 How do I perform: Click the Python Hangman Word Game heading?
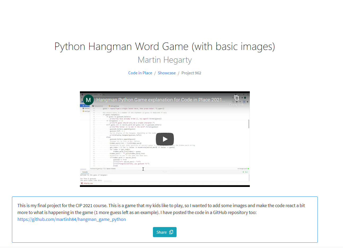click(165, 46)
